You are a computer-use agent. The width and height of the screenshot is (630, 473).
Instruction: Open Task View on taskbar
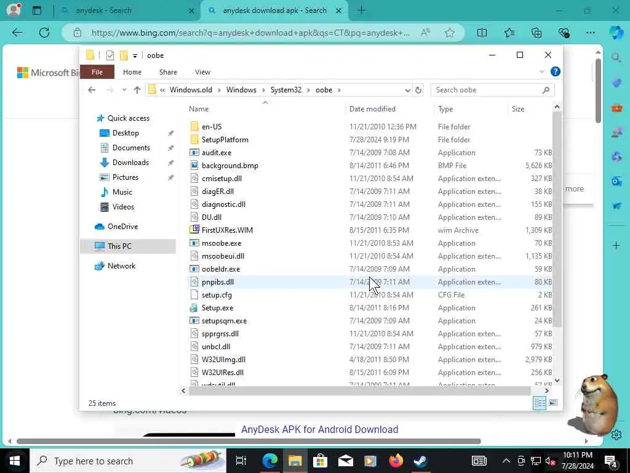click(x=241, y=461)
